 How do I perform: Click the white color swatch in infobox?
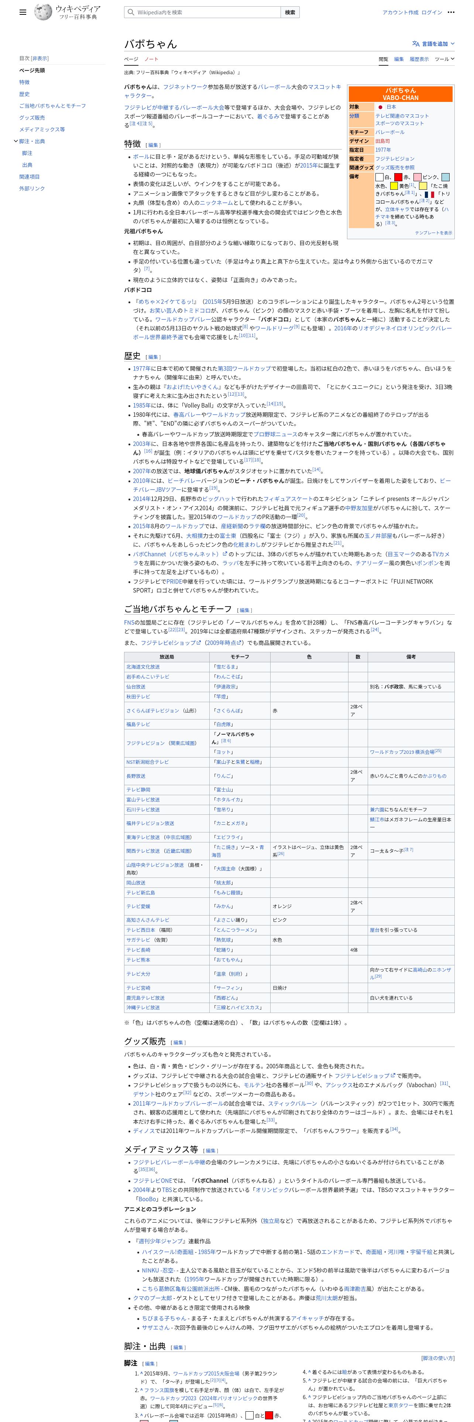[379, 177]
